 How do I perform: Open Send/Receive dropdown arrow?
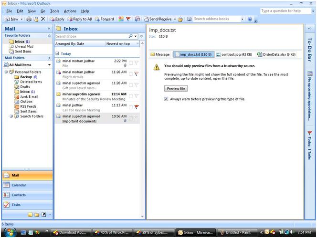pyautogui.click(x=175, y=19)
